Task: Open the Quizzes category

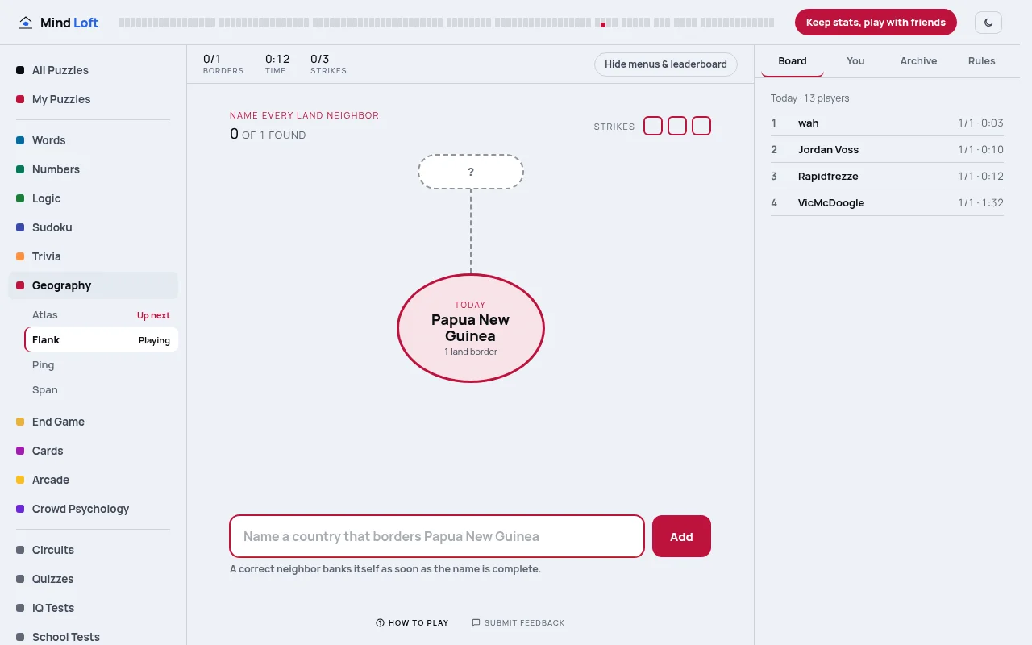Action: [x=93, y=579]
